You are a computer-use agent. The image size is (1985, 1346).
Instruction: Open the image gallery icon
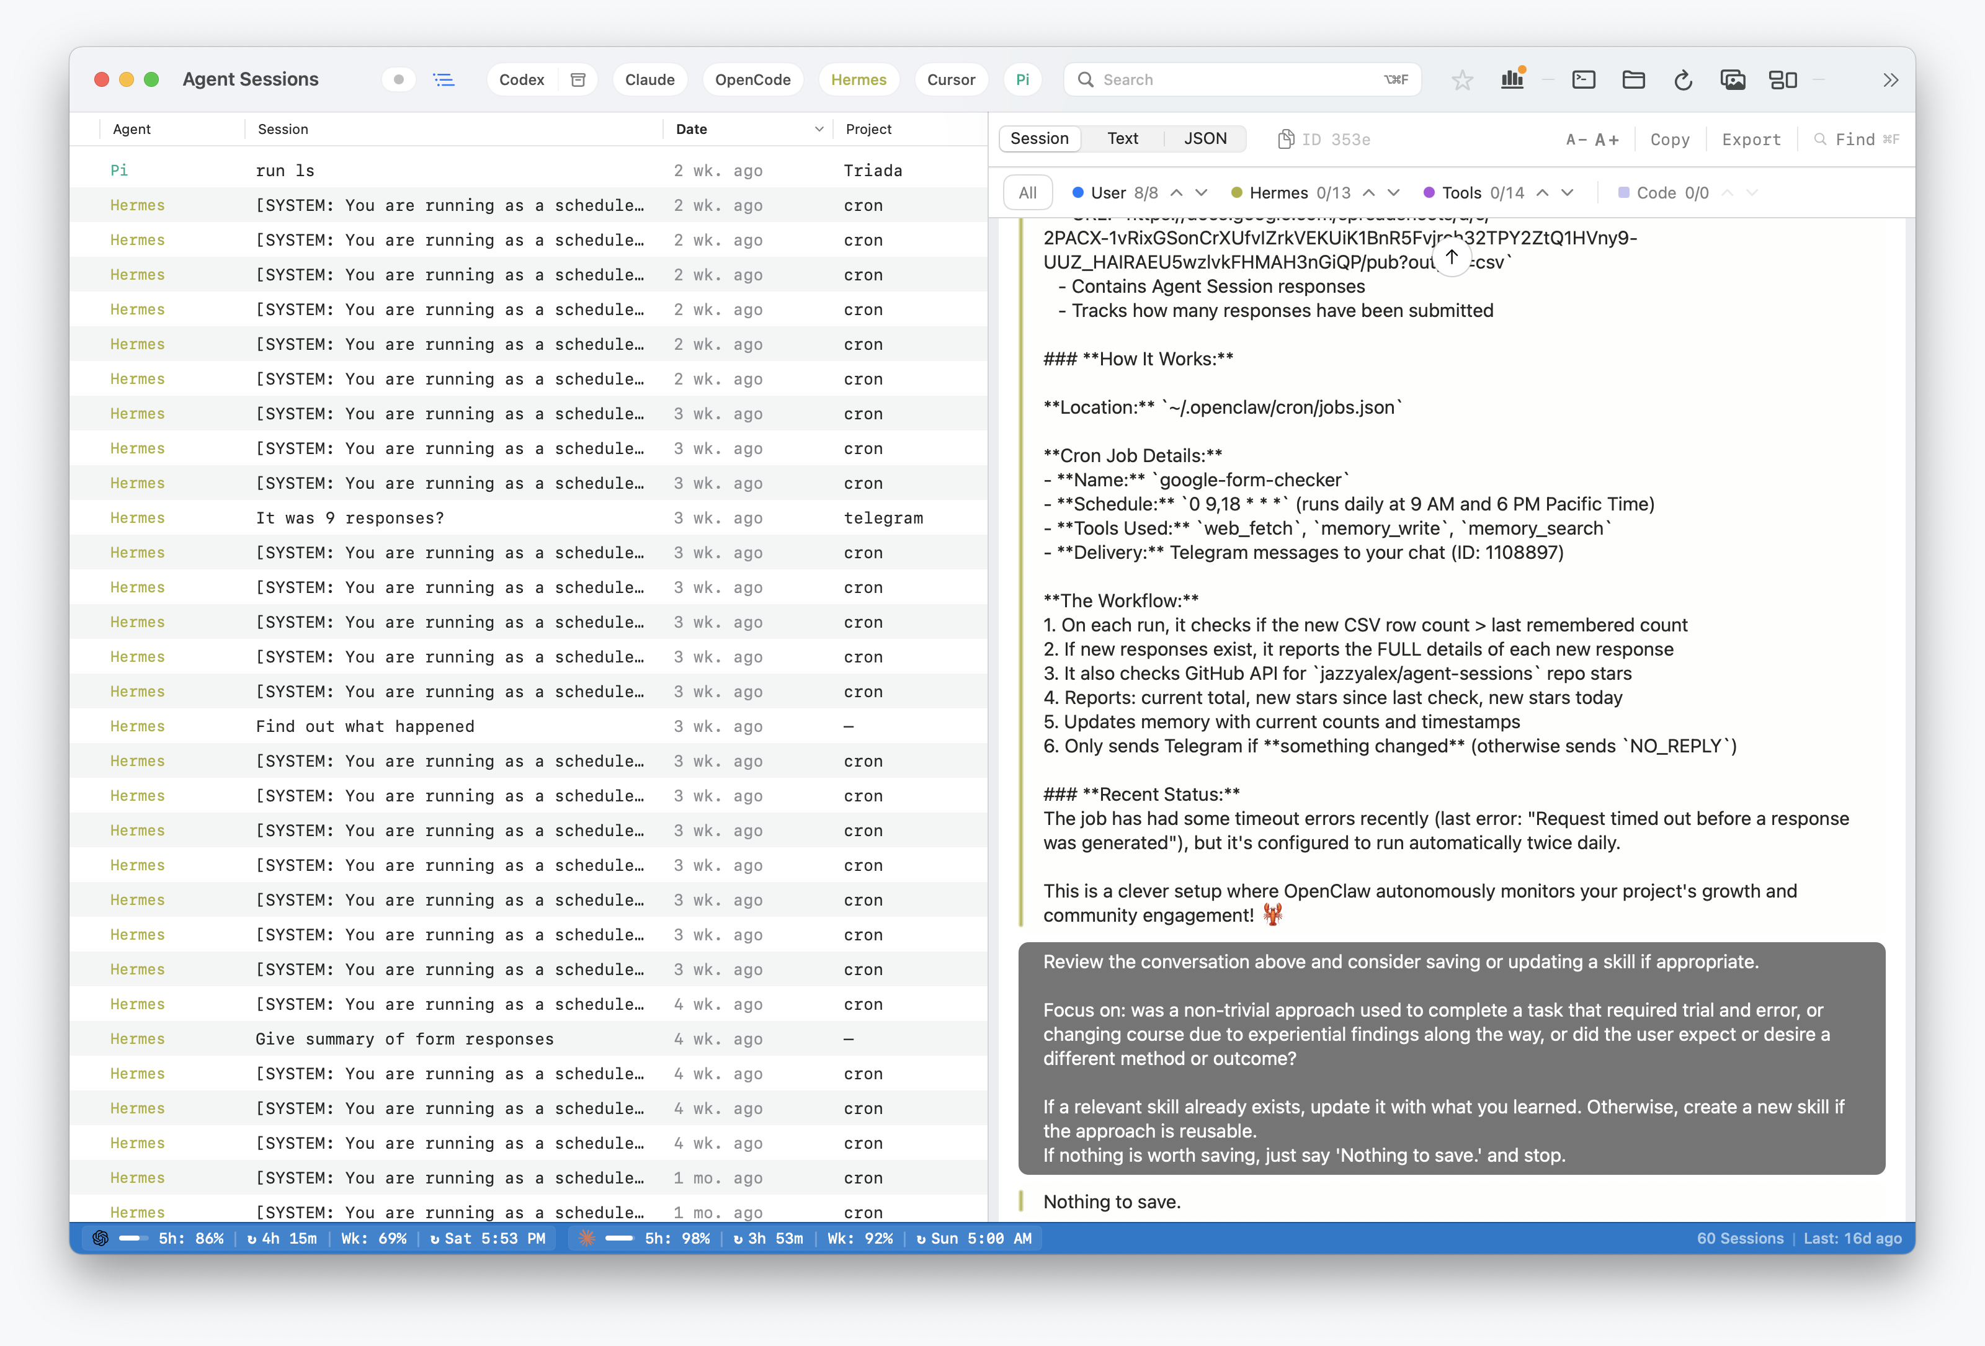pos(1732,79)
